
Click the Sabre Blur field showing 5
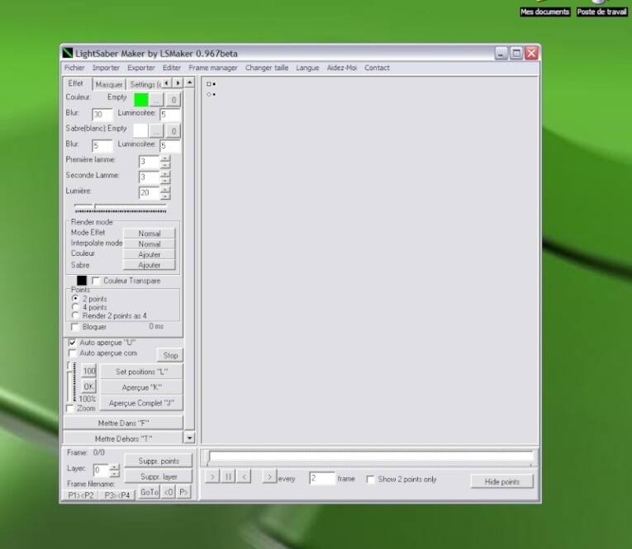pyautogui.click(x=102, y=145)
